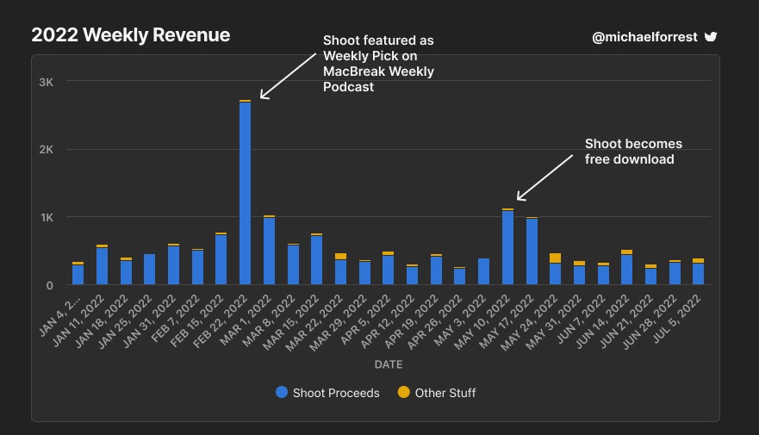Click the JAN 25, 2022 bar

click(150, 269)
